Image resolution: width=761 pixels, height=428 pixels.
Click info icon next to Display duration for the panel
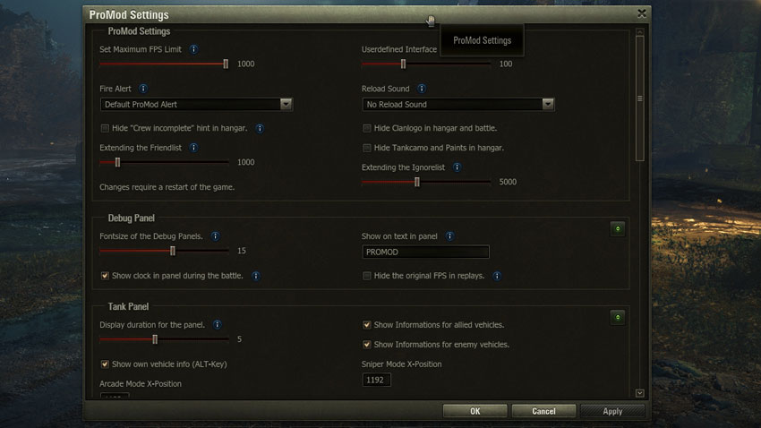pyautogui.click(x=217, y=324)
